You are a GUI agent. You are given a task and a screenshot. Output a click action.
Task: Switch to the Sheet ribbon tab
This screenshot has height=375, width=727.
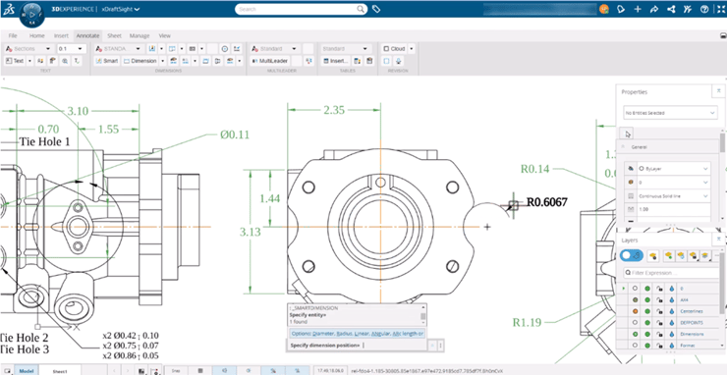pos(115,35)
